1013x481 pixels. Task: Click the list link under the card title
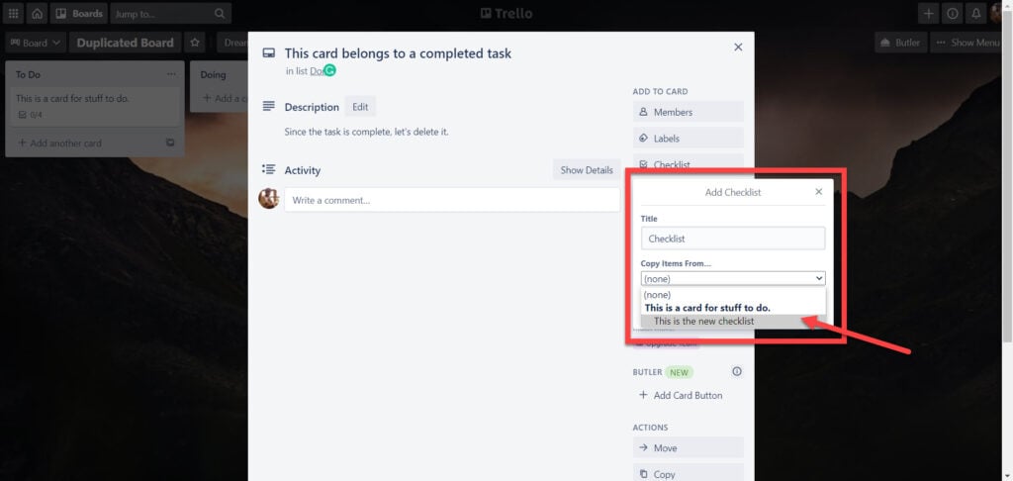(x=318, y=71)
